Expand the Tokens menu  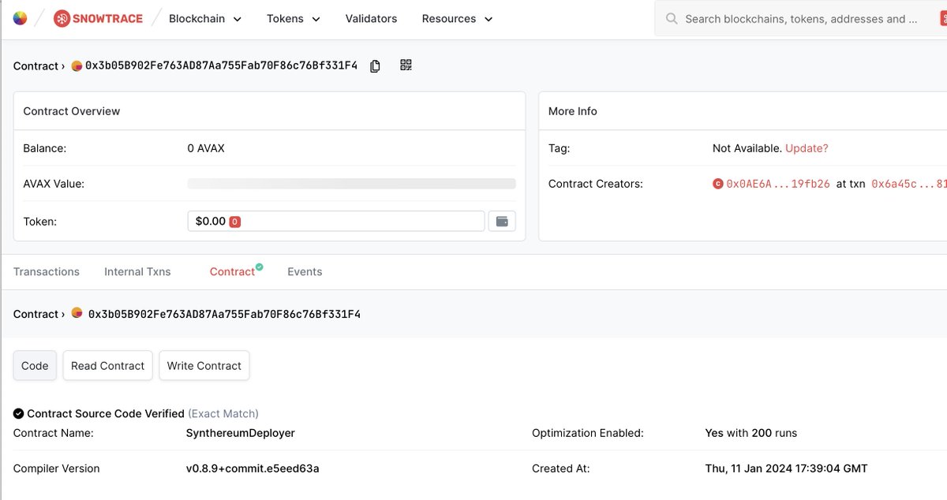294,18
